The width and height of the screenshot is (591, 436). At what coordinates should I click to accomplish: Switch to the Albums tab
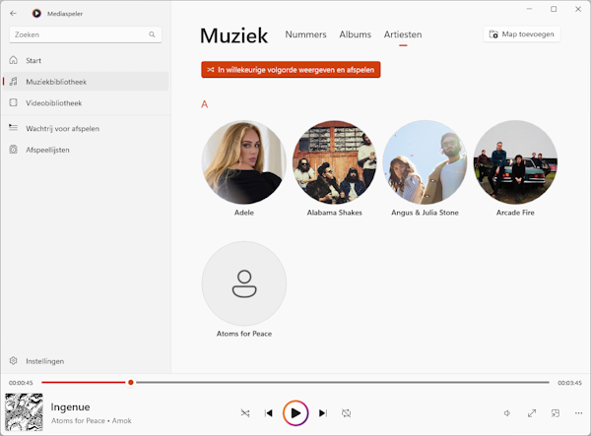coord(355,34)
